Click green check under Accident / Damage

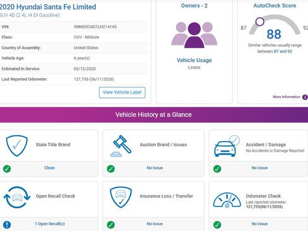(217, 169)
